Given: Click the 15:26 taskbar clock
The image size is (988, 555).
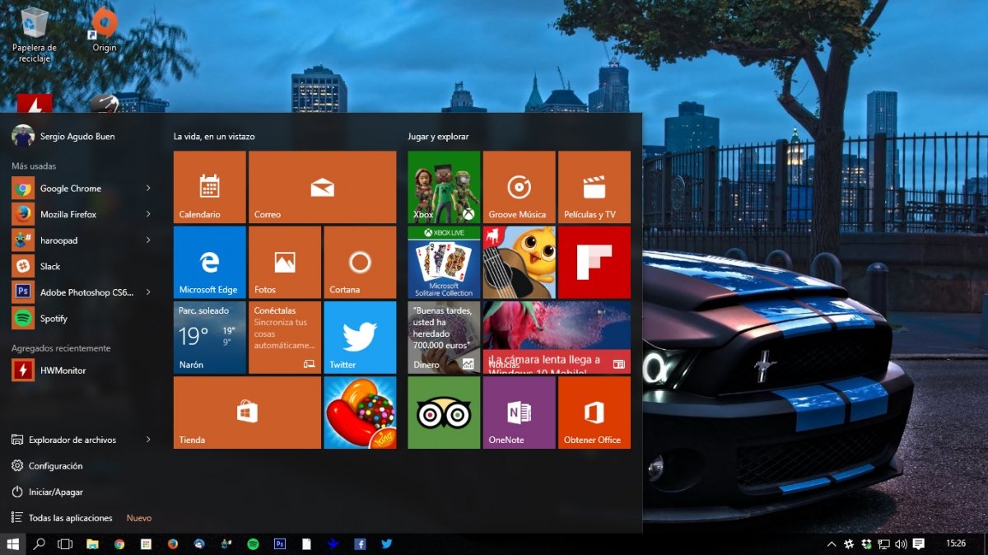Looking at the screenshot, I should (956, 544).
